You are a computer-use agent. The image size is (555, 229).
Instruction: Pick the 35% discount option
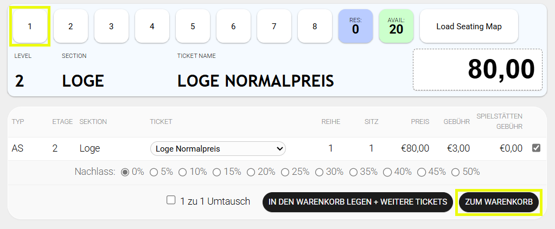click(353, 172)
